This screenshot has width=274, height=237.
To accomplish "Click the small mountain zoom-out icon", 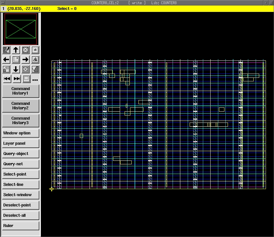I will pos(35,50).
